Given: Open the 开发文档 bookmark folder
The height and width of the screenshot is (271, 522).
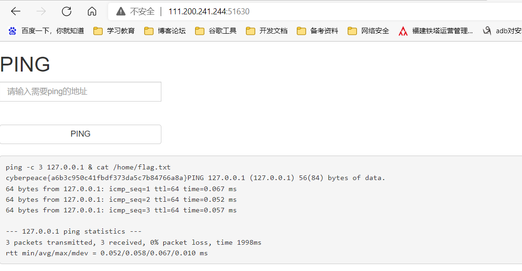Looking at the screenshot, I should coord(267,31).
